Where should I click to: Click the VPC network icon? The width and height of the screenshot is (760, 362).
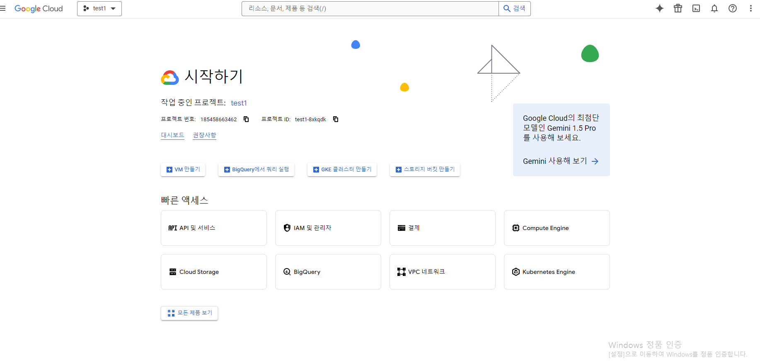coord(401,272)
